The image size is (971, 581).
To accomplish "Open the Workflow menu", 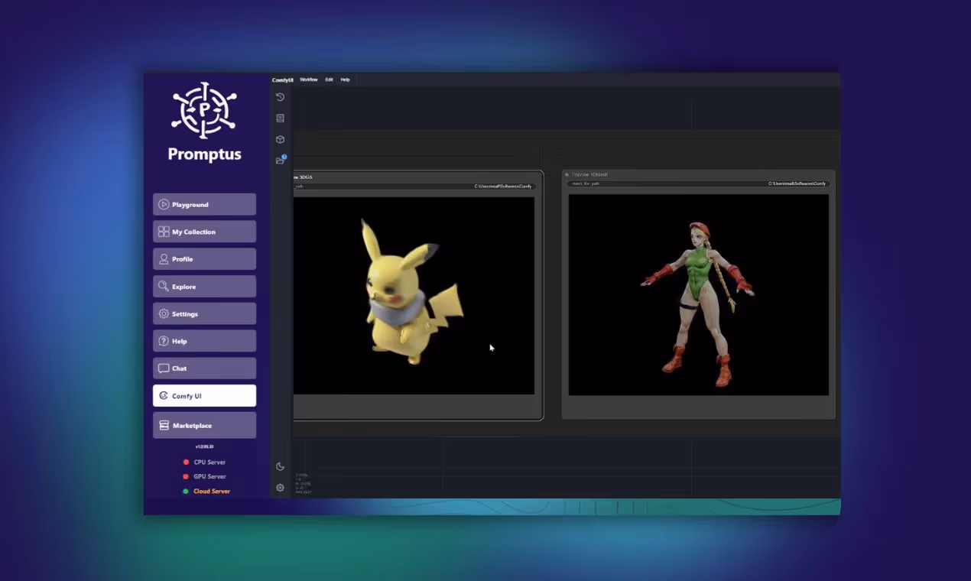I will (309, 80).
